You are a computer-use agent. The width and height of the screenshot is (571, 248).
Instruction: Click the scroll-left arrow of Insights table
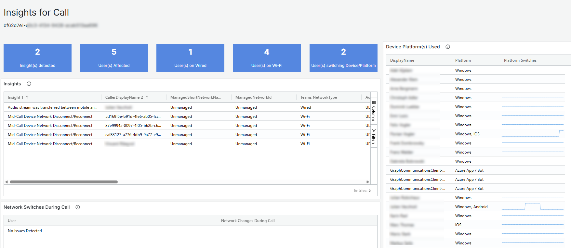[x=7, y=182]
